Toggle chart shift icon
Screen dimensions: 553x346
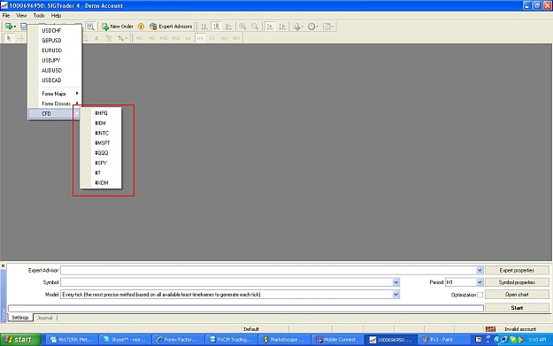[282, 27]
